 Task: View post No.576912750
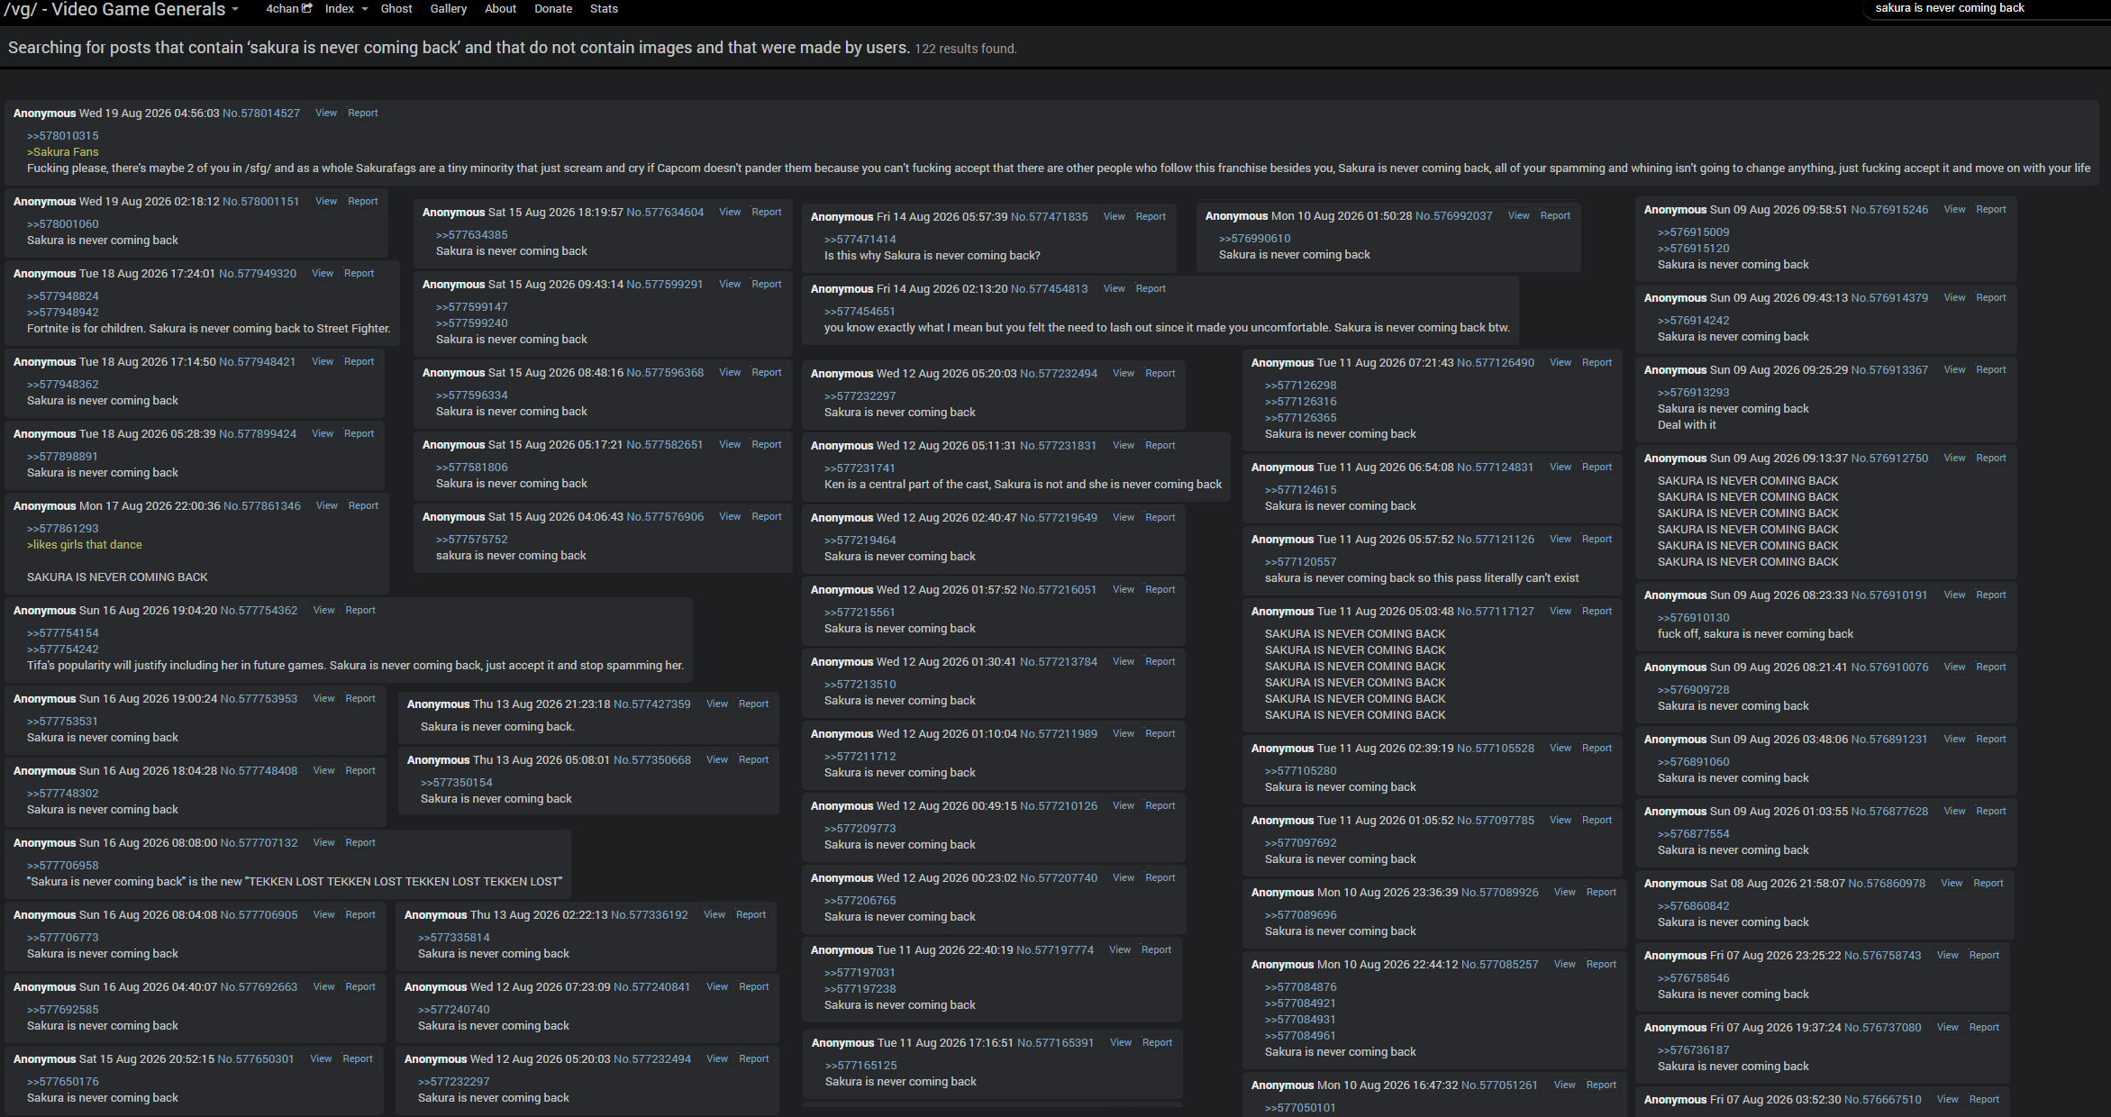(x=1955, y=458)
